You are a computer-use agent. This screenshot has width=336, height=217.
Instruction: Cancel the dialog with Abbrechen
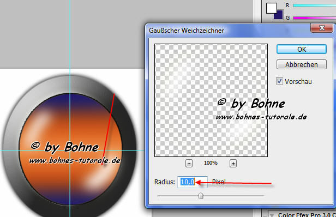(x=302, y=64)
